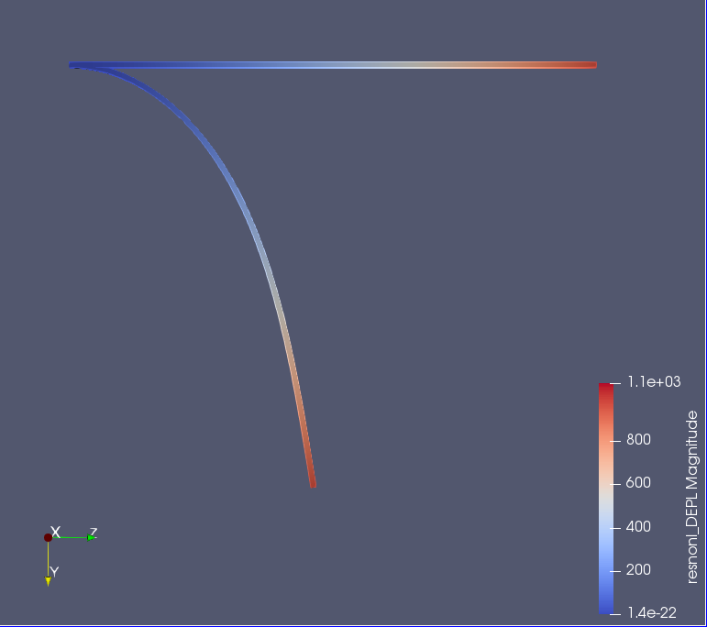
Task: Click the blue clamped root of the beam
Action: click(x=74, y=65)
